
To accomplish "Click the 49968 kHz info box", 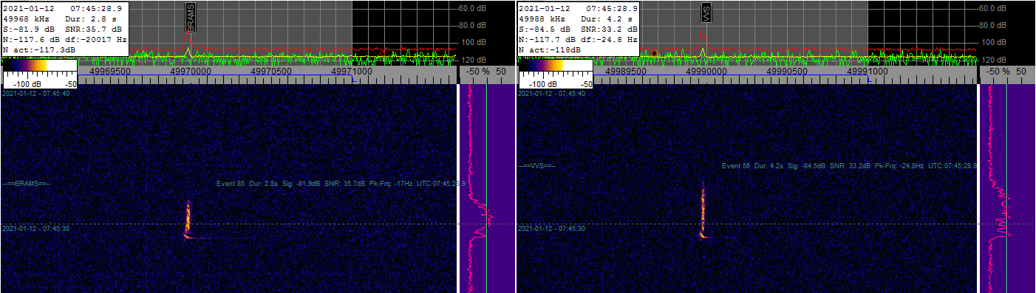I will click(x=65, y=29).
